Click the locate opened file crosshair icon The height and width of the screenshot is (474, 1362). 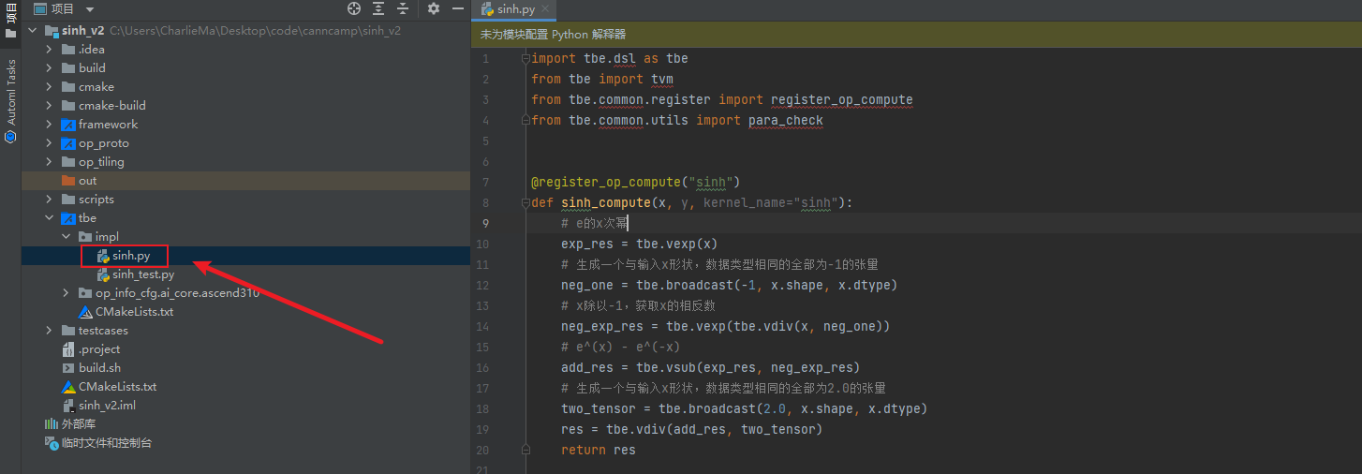354,8
